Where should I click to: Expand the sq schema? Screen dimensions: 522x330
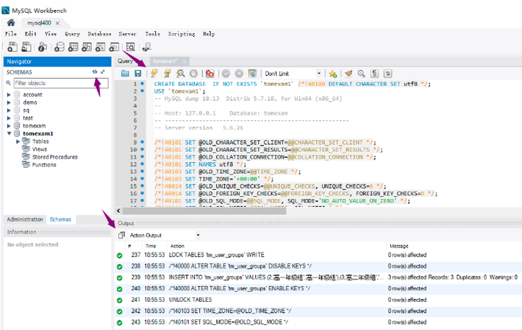pyautogui.click(x=9, y=110)
